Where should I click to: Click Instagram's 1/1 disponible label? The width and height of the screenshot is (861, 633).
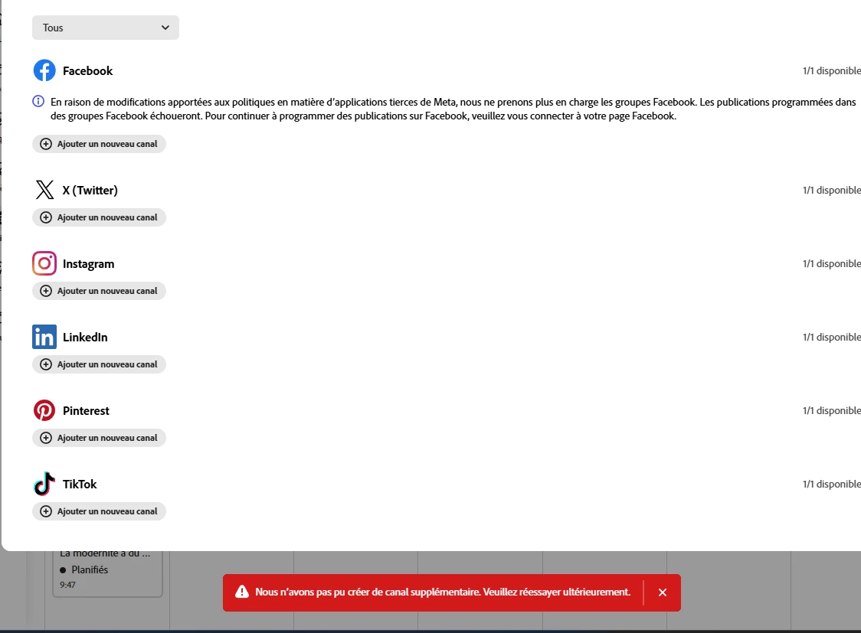coord(831,264)
